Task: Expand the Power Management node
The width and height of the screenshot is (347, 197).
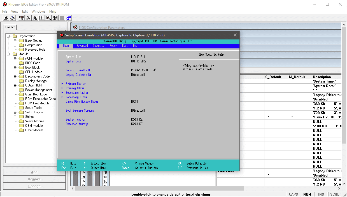Action: coord(15,90)
